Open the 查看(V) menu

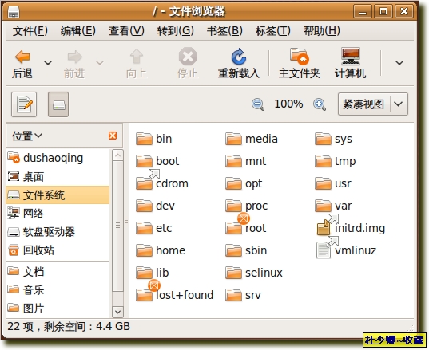tap(126, 30)
